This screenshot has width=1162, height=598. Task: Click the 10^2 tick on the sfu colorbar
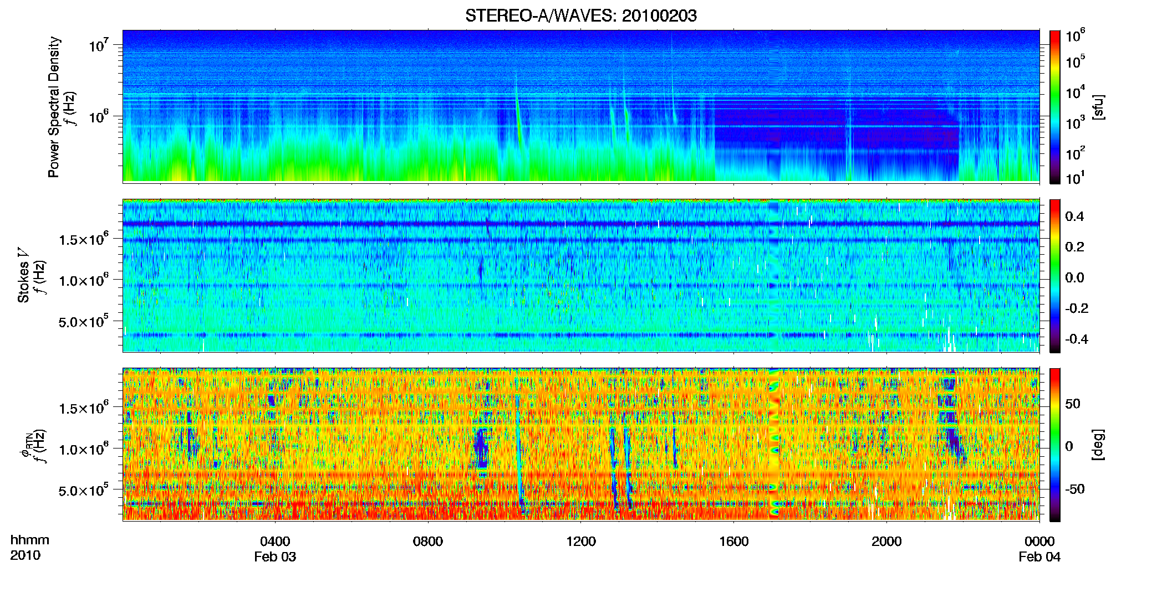[x=1076, y=153]
